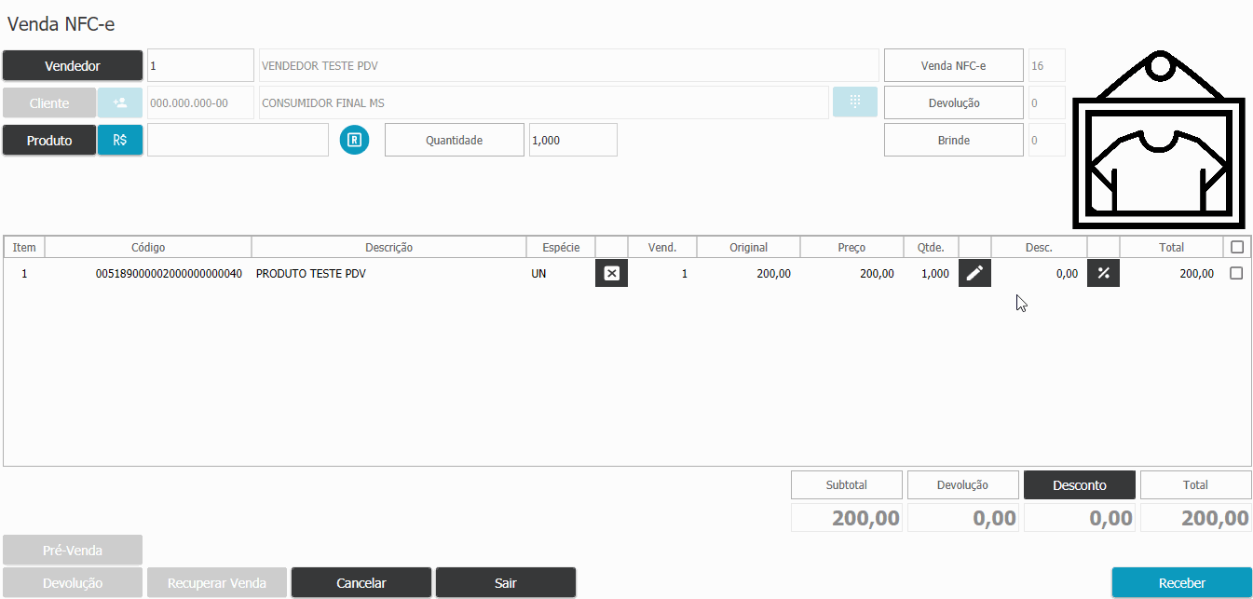Remove item 1 with the X icon
The width and height of the screenshot is (1253, 599).
point(611,273)
